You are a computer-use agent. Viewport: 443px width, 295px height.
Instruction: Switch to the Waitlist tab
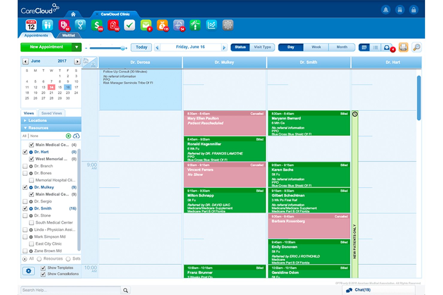click(69, 35)
